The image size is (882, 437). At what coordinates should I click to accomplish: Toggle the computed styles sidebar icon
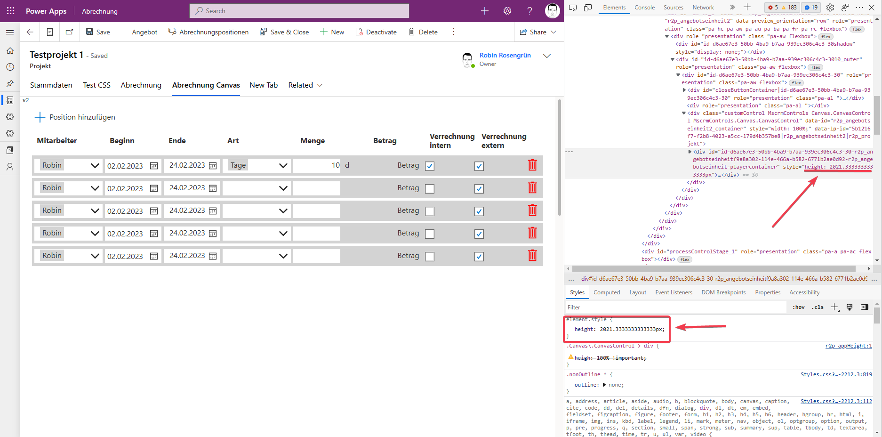(x=865, y=307)
